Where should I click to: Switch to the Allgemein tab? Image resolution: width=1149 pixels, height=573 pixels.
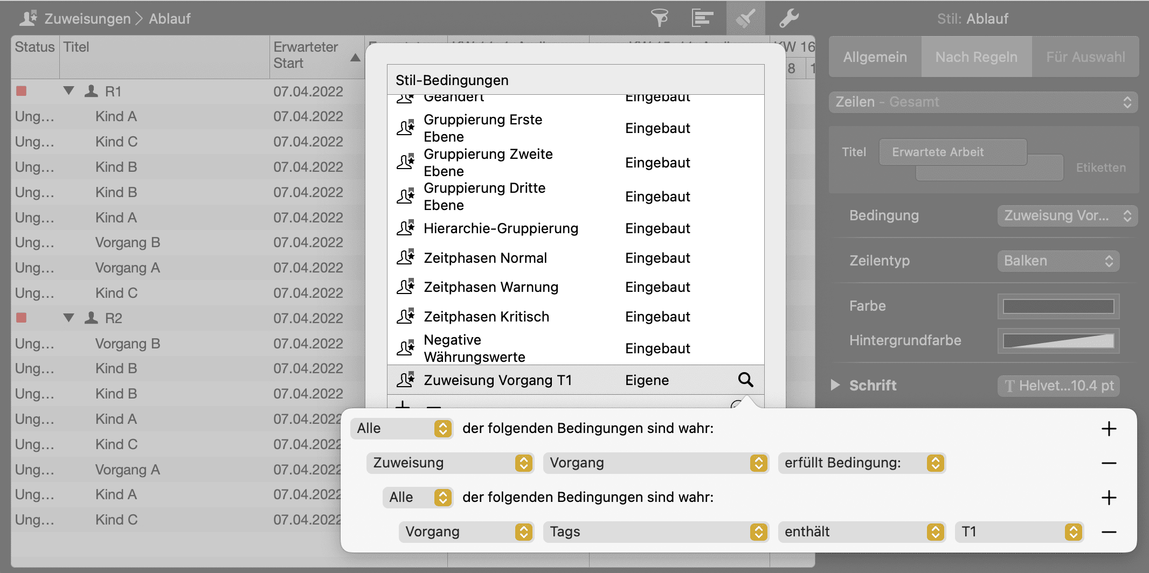point(875,57)
